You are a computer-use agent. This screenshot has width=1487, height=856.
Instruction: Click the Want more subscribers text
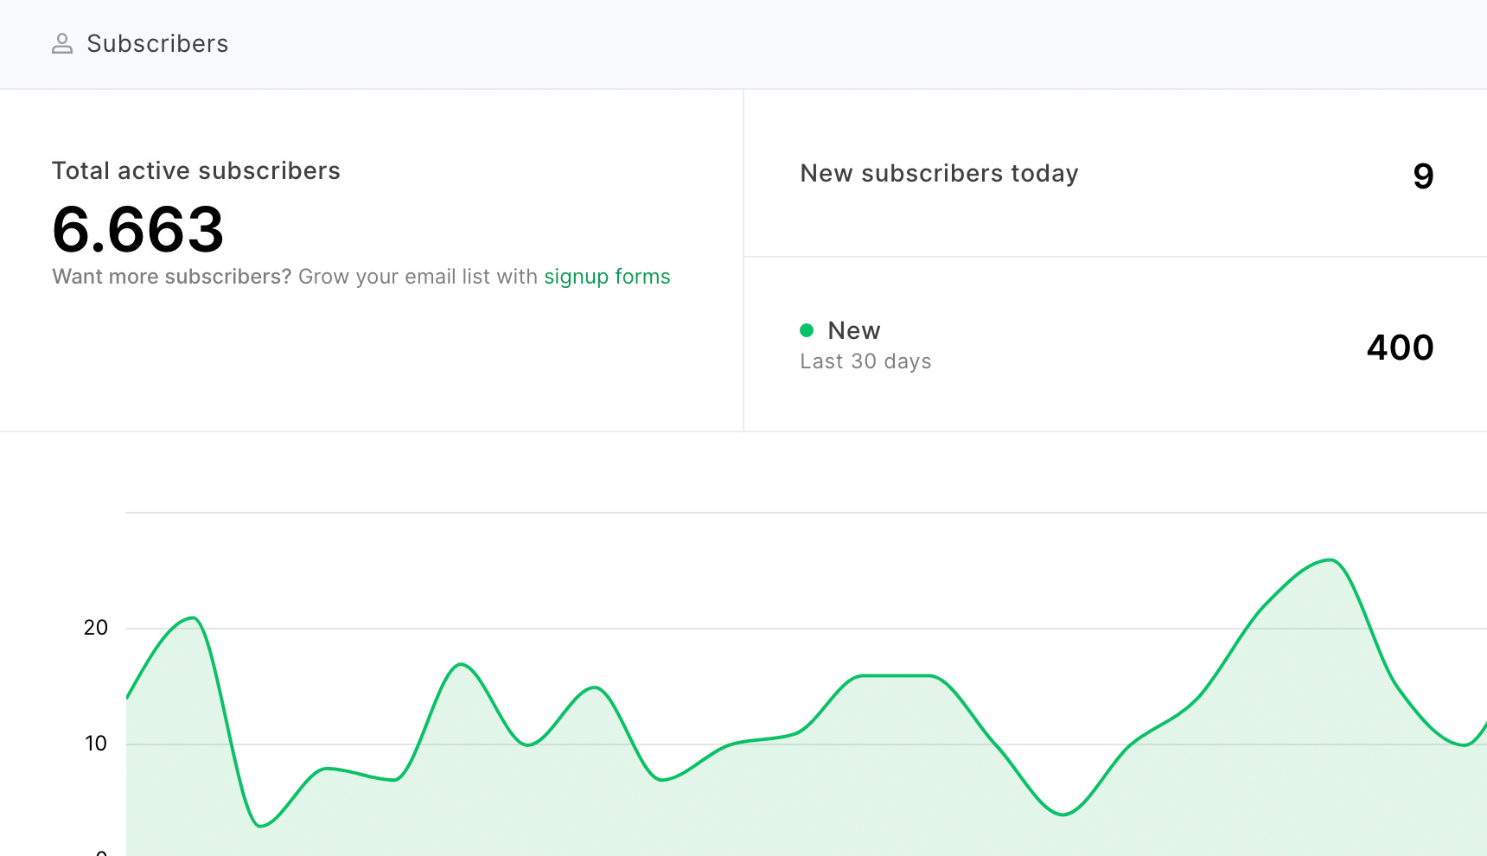point(172,277)
